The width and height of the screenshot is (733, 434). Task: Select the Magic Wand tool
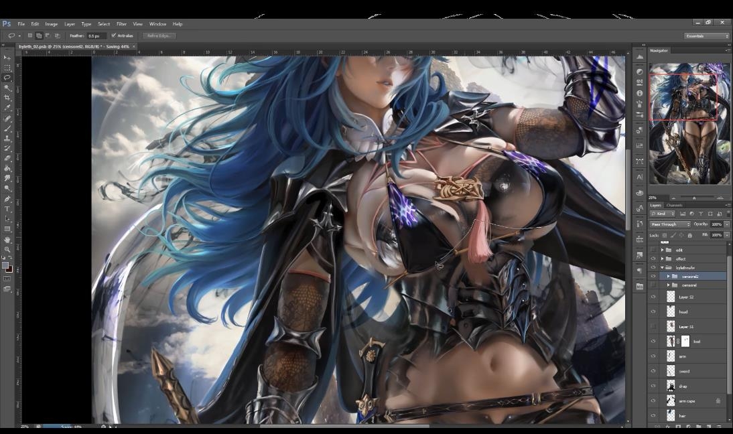(7, 87)
